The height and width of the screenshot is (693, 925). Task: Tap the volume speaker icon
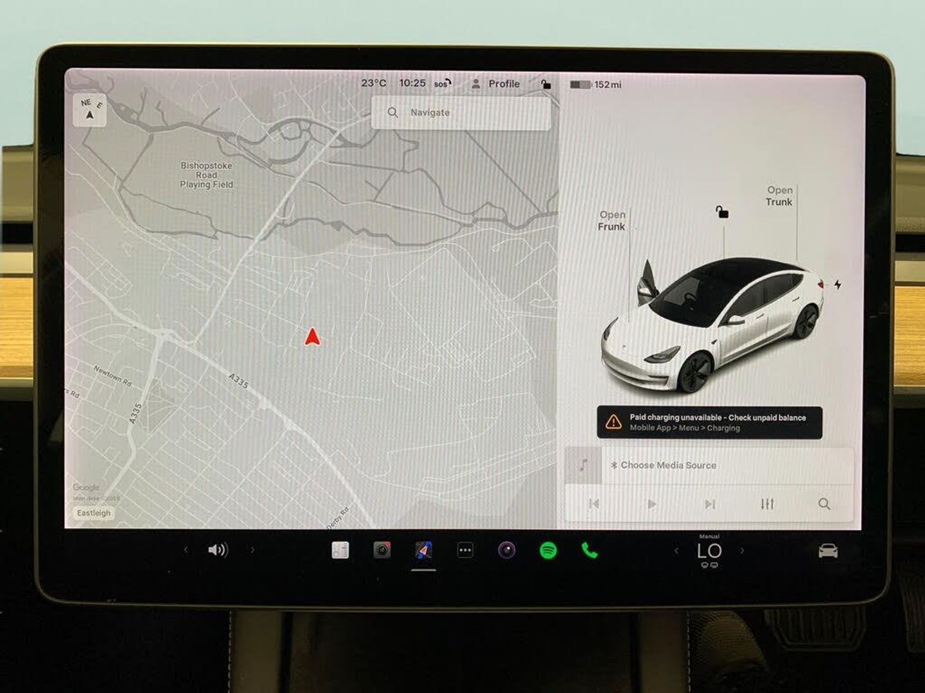[218, 550]
